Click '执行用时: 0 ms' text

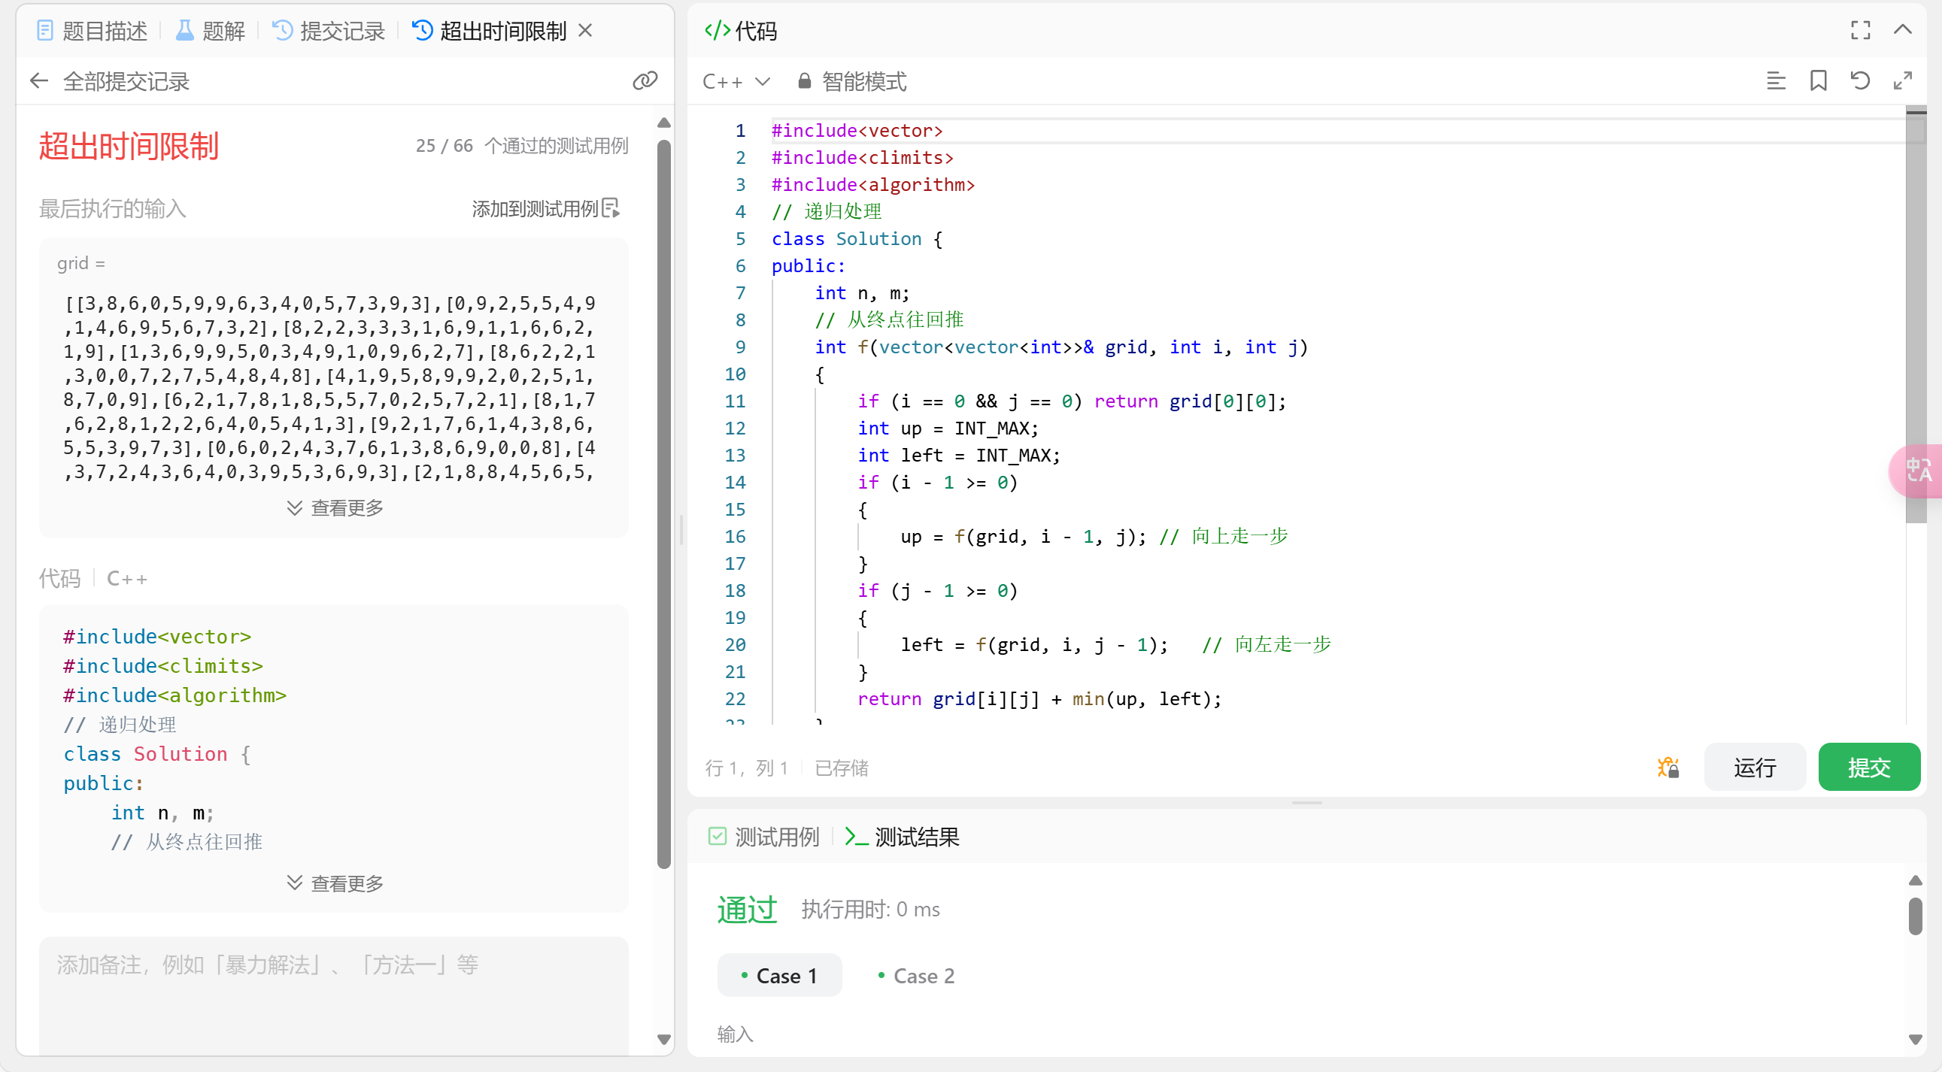[x=870, y=909]
